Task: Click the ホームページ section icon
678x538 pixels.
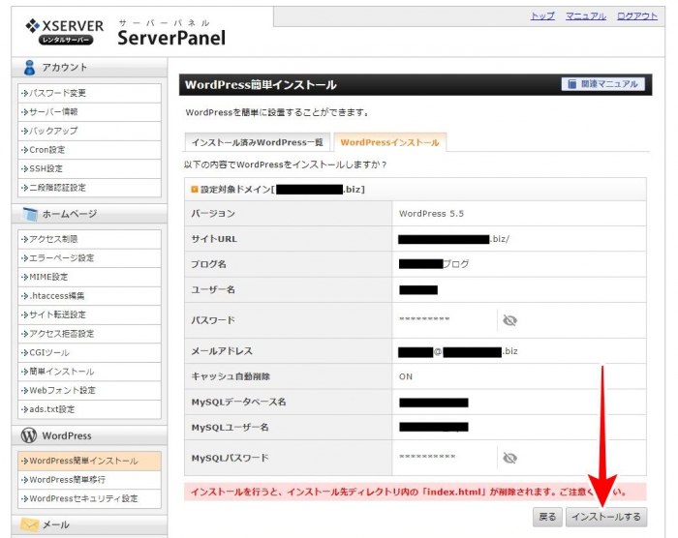Action: pyautogui.click(x=30, y=214)
